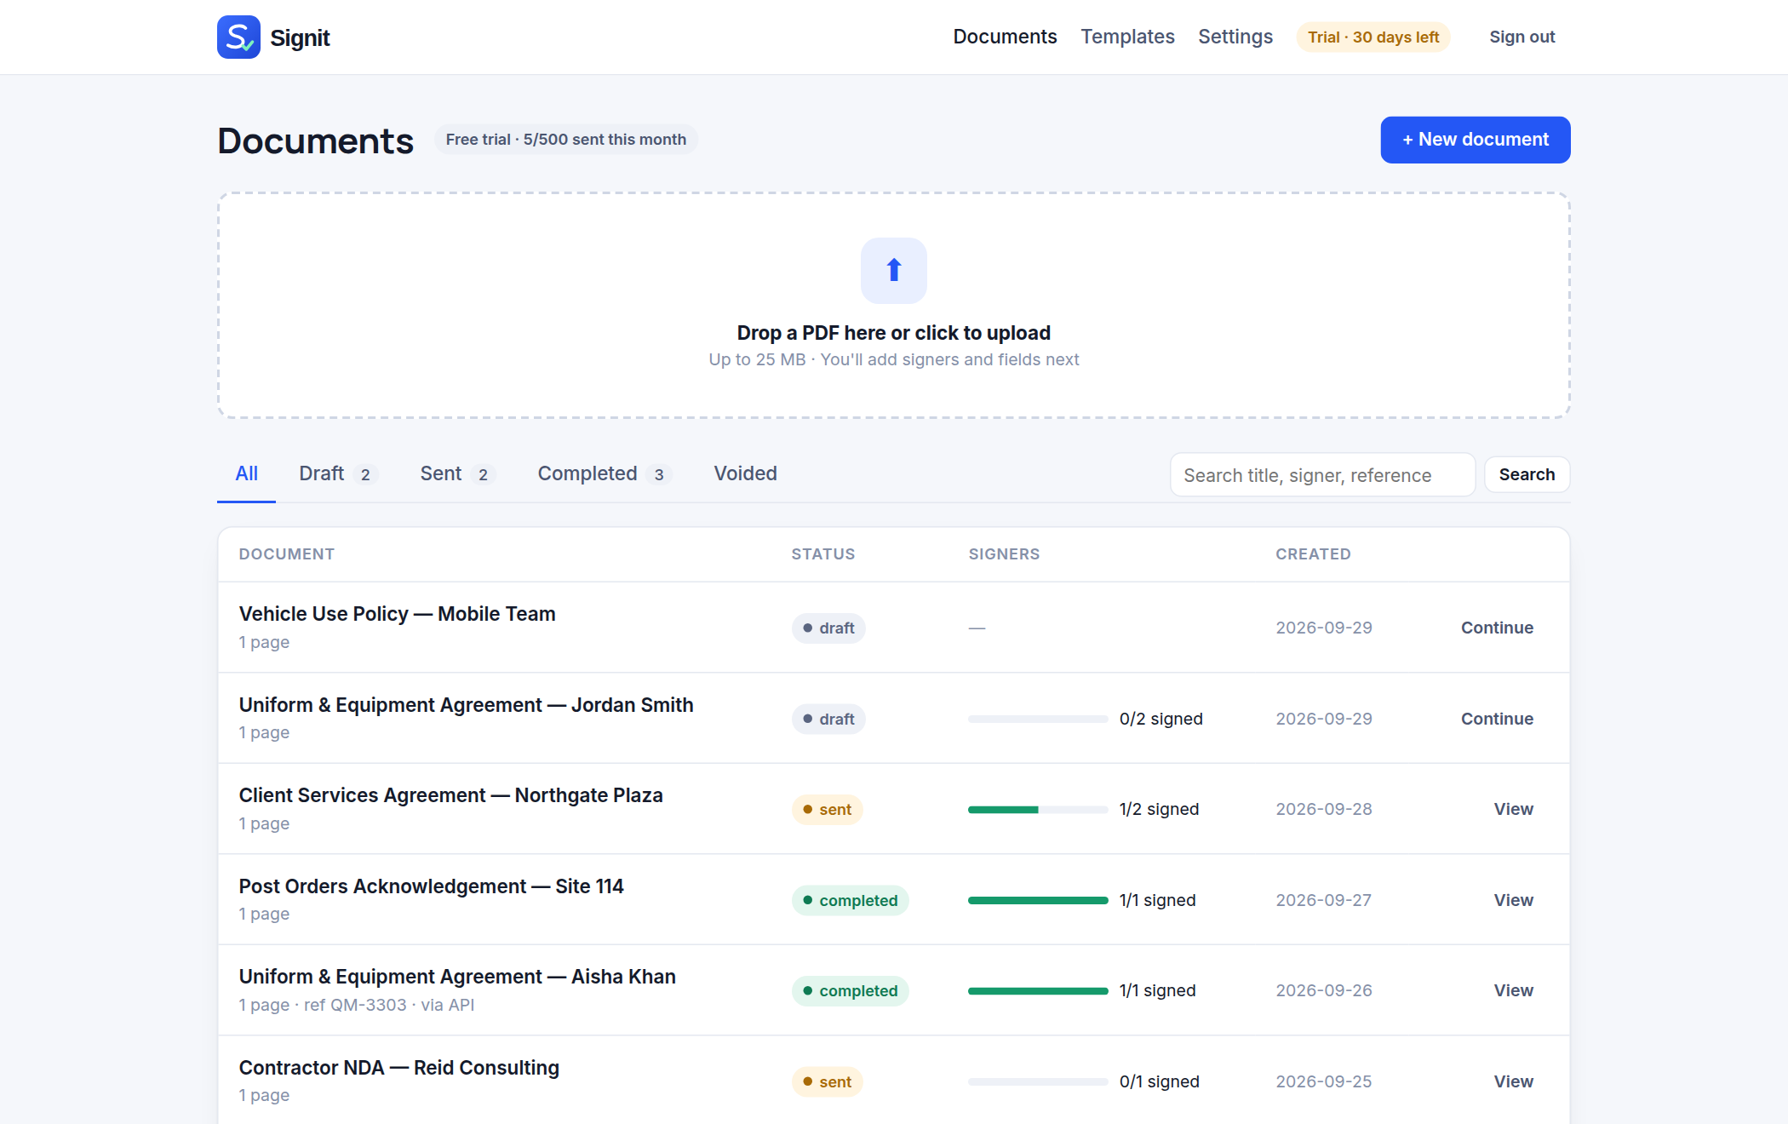Click the 'Free trial · 5/500 sent this month' pill
The width and height of the screenshot is (1788, 1124).
tap(566, 140)
